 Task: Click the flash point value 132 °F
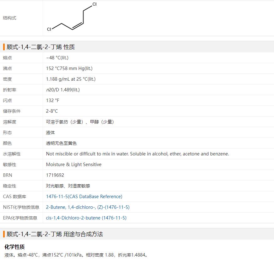point(52,100)
